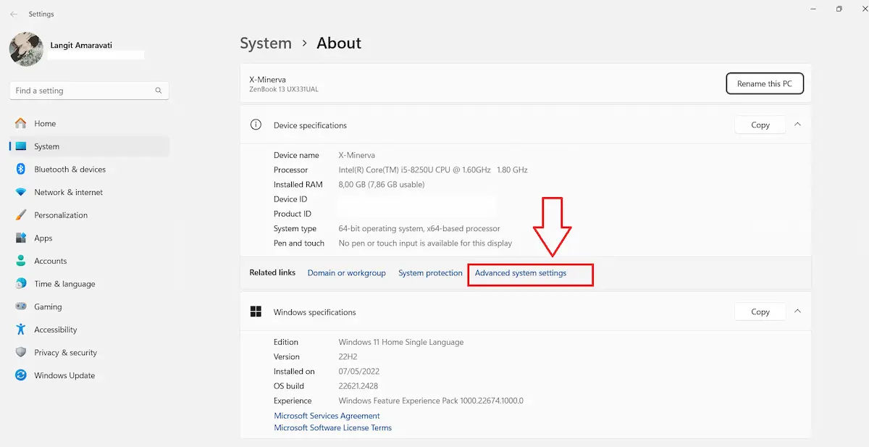Click the Windows 11 Home Single Language edition
Screen dimensions: 869x447
[401, 342]
